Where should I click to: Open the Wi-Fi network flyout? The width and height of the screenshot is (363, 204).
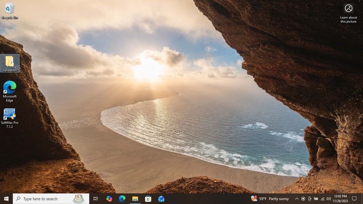click(322, 199)
